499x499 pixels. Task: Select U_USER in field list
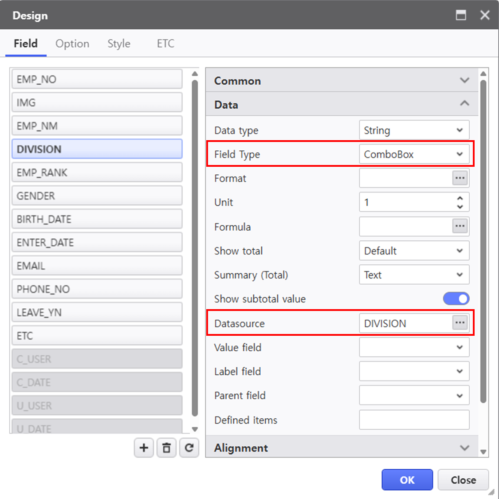point(97,405)
